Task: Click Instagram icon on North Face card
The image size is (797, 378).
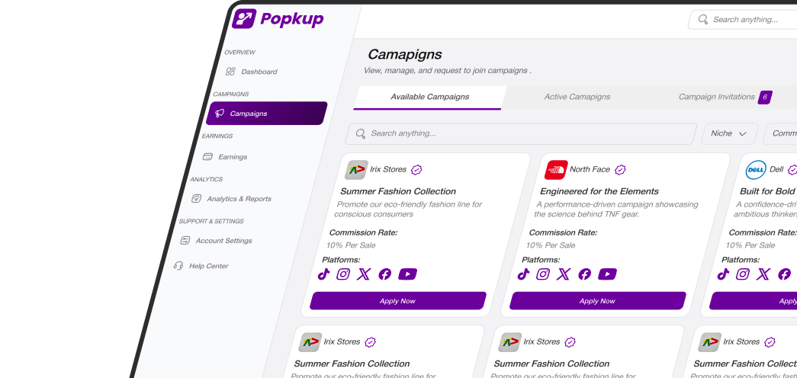Action: (543, 274)
